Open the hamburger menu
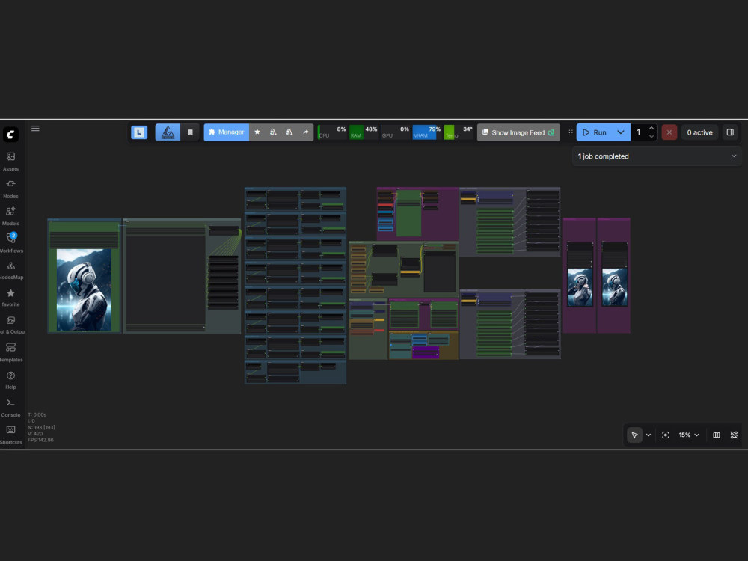This screenshot has height=561, width=748. (35, 129)
